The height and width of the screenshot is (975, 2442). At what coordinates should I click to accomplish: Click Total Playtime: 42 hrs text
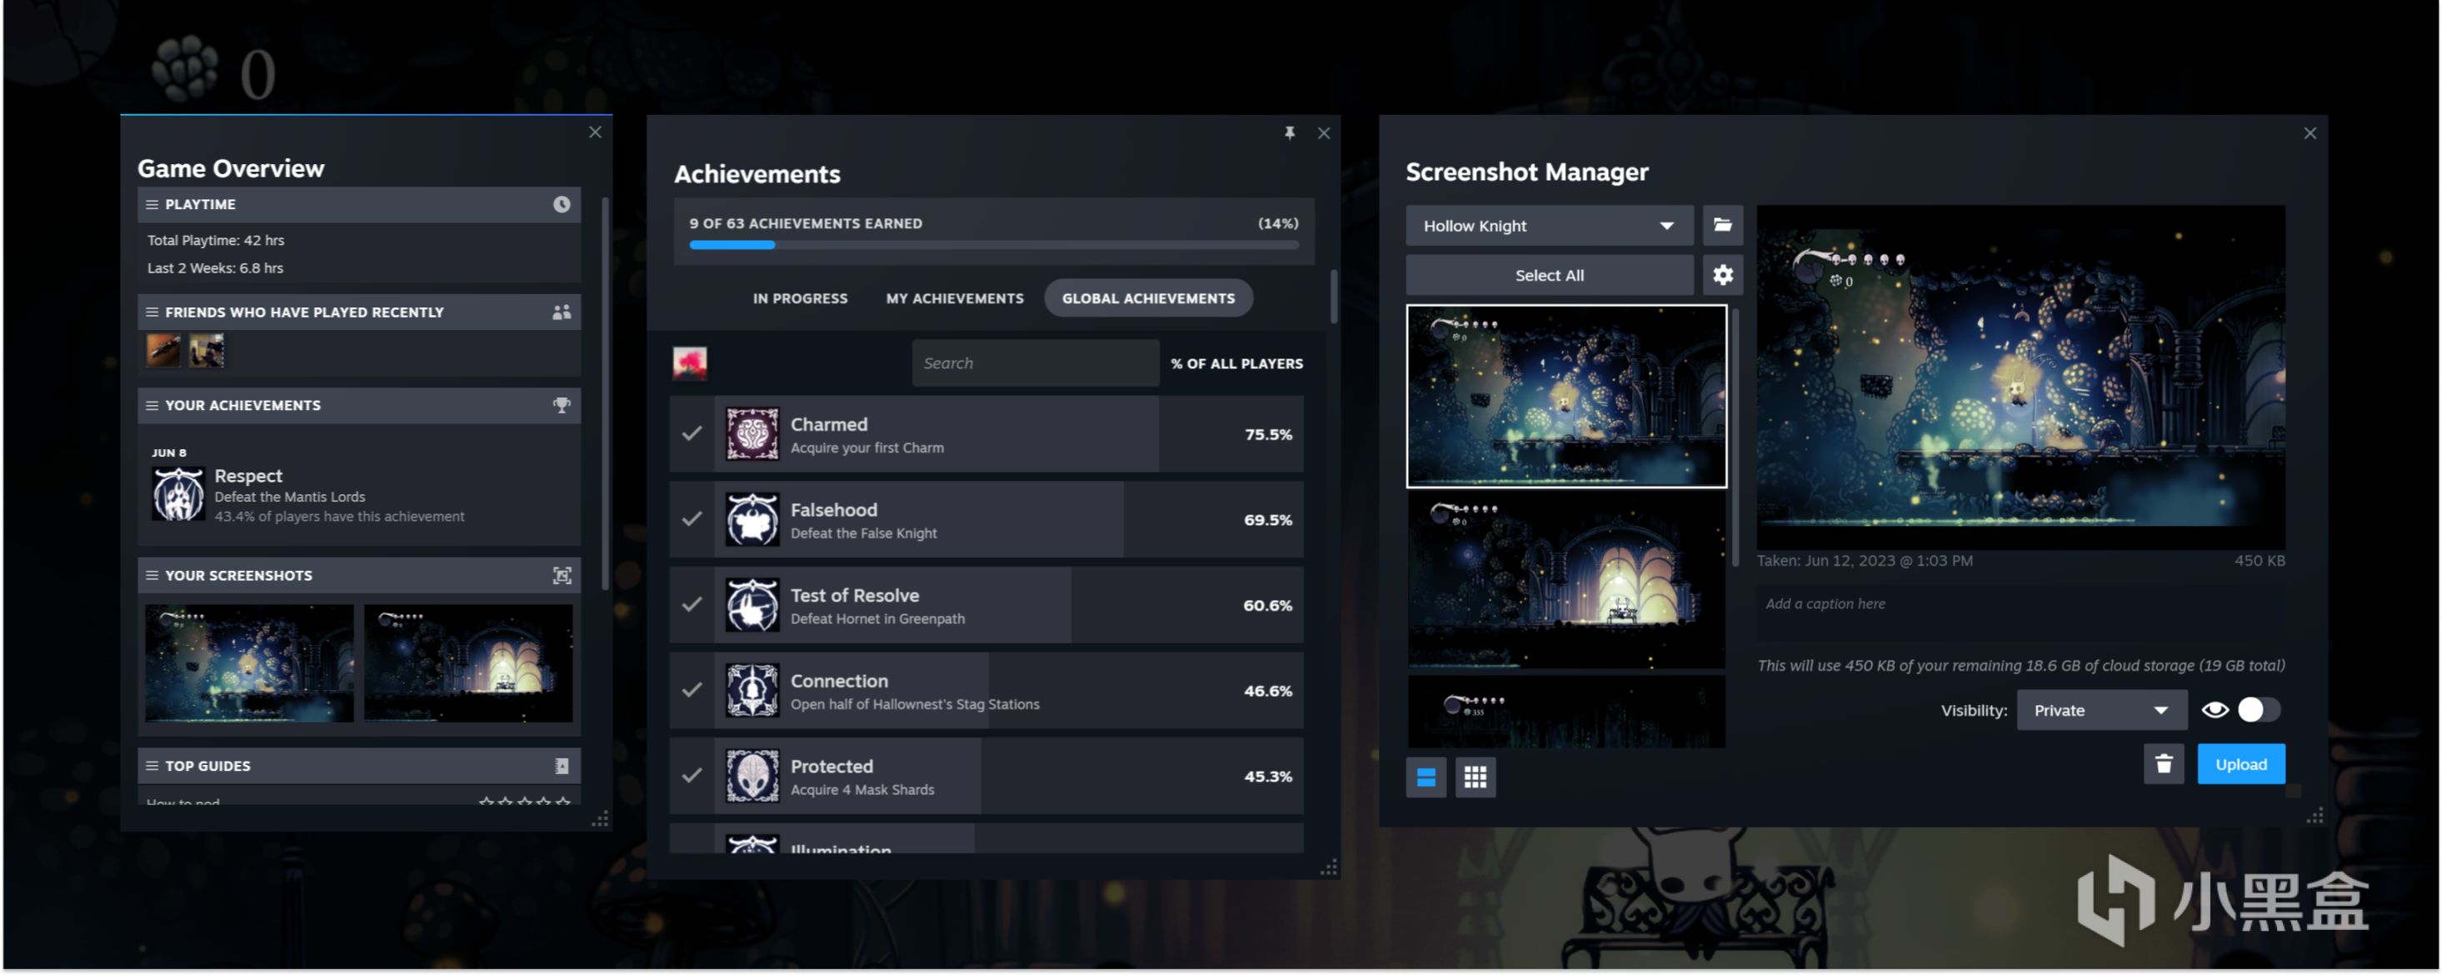point(215,241)
